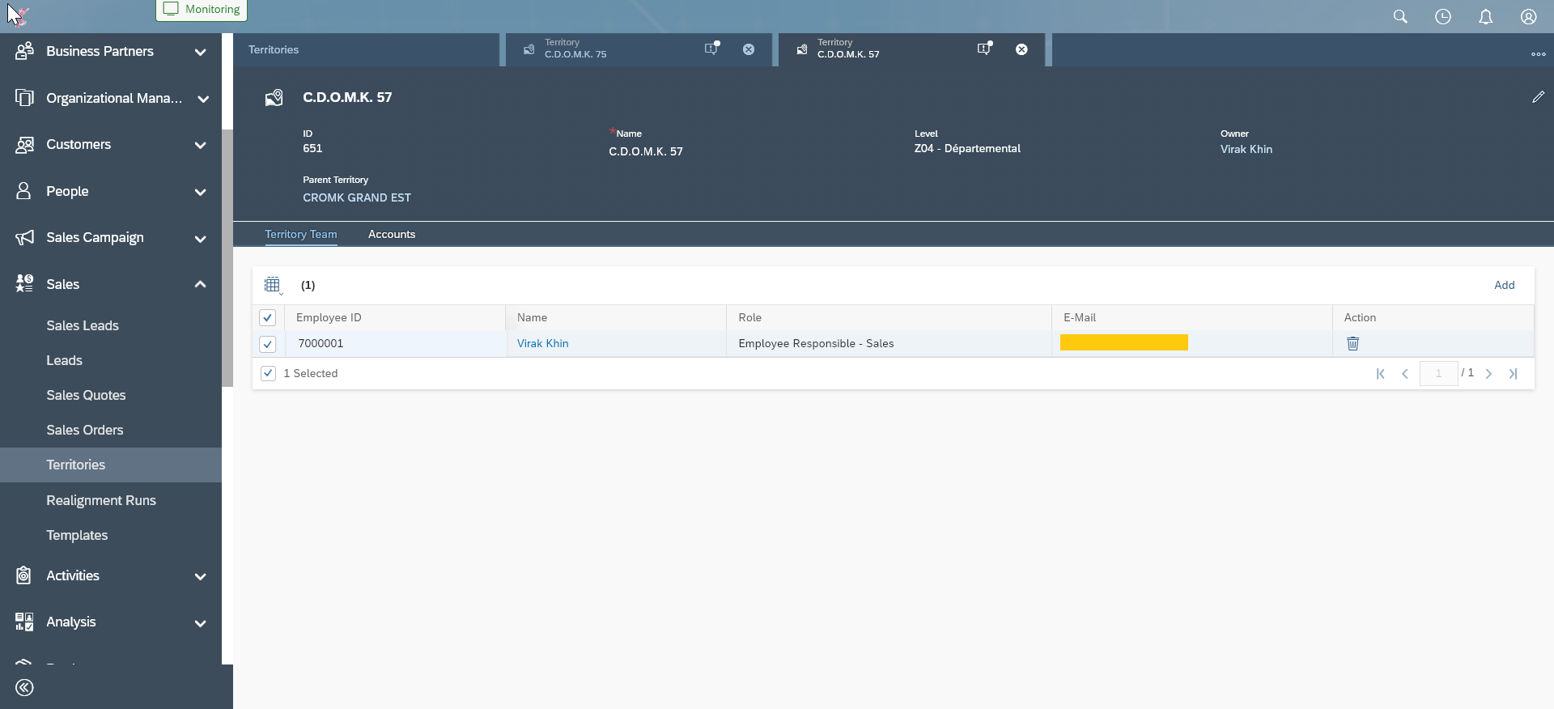Open table view settings grid icon

click(x=273, y=285)
